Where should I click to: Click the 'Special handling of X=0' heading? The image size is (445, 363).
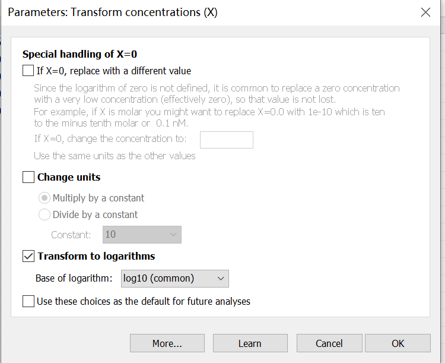tap(80, 55)
